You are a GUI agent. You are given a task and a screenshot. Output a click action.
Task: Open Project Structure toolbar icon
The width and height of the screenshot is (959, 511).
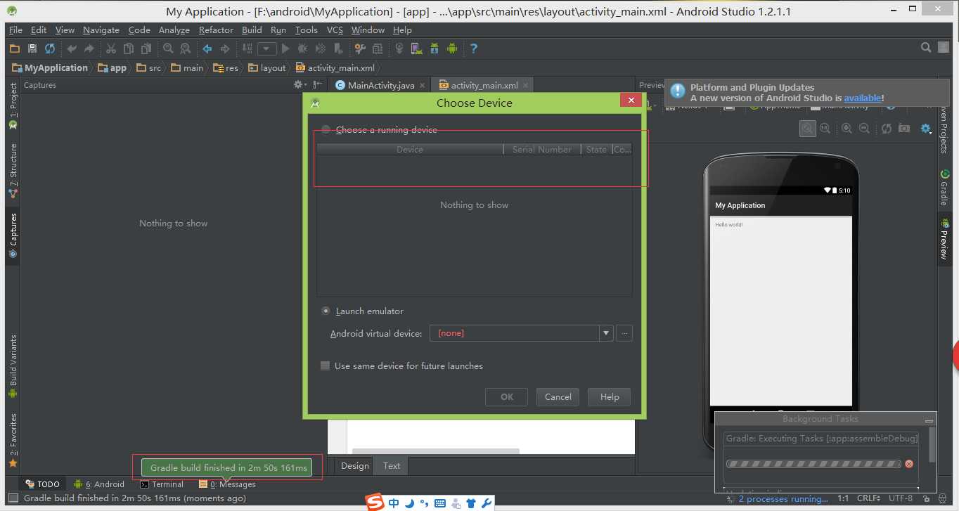coord(378,48)
